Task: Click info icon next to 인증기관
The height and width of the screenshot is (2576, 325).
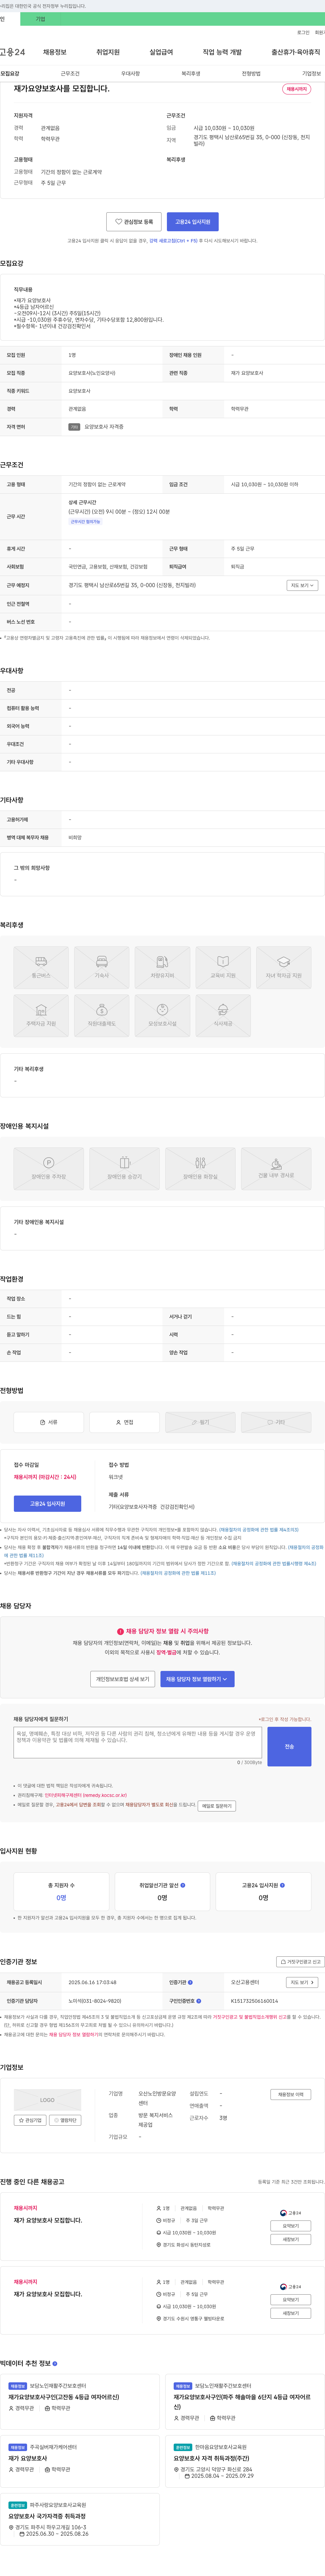Action: coord(190,1982)
